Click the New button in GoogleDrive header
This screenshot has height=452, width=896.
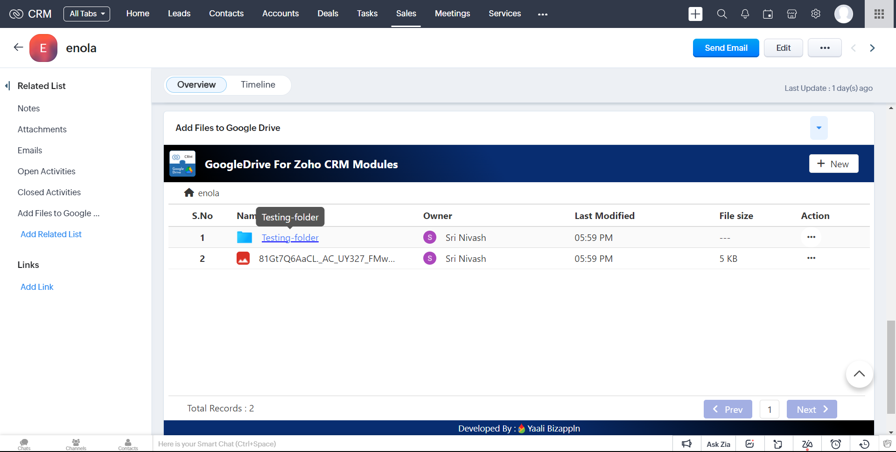point(833,164)
